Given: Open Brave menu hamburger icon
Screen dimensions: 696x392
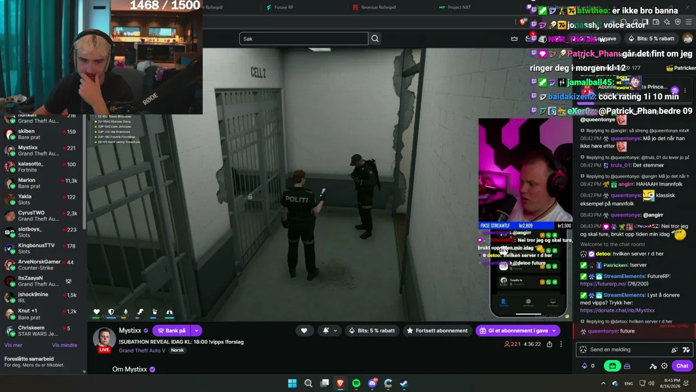Looking at the screenshot, I should tap(688, 22).
